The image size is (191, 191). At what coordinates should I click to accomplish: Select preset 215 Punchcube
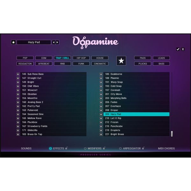[x=137, y=126]
